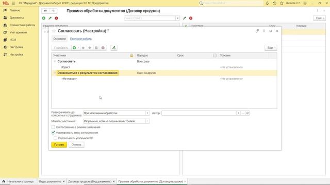Viewport: 330px width, 185px height.
Task: Open Учет времени section in sidebar
Action: 19,32
